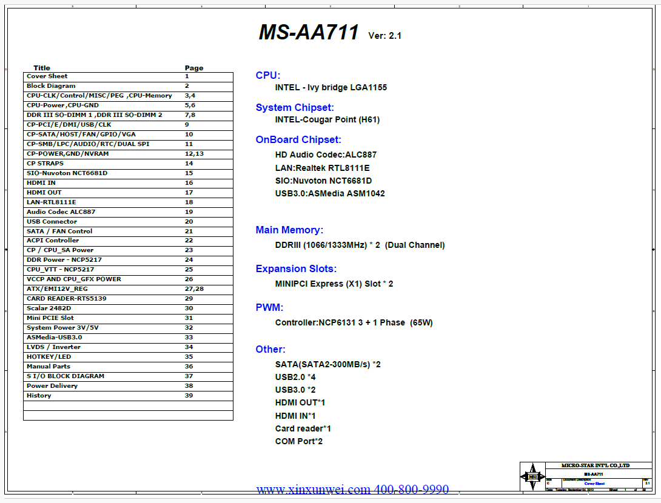This screenshot has width=661, height=503.
Task: Select 'Mini PCIE Slot' entry
Action: (x=128, y=319)
